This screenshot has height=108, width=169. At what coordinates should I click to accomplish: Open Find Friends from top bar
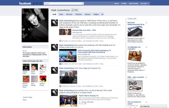pos(133,3)
